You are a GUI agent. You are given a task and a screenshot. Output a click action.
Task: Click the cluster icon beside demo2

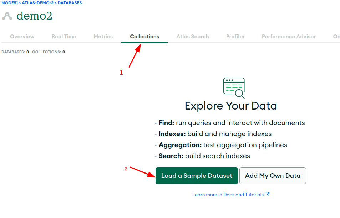coord(7,16)
